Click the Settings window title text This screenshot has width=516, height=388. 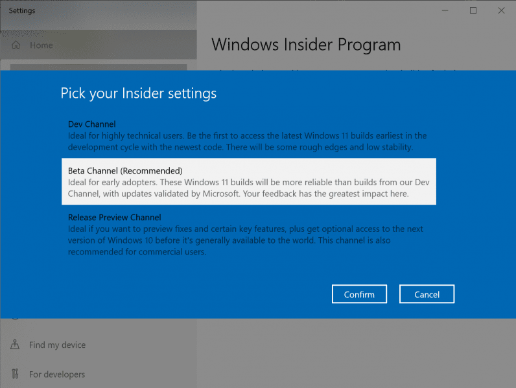22,10
